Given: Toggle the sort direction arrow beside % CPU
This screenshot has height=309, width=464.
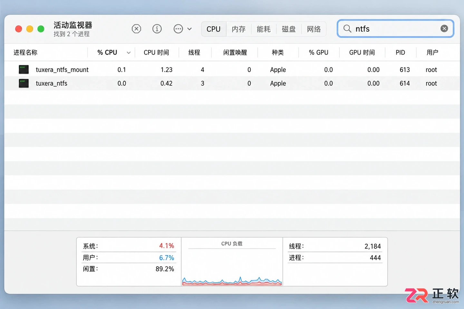Looking at the screenshot, I should [129, 53].
